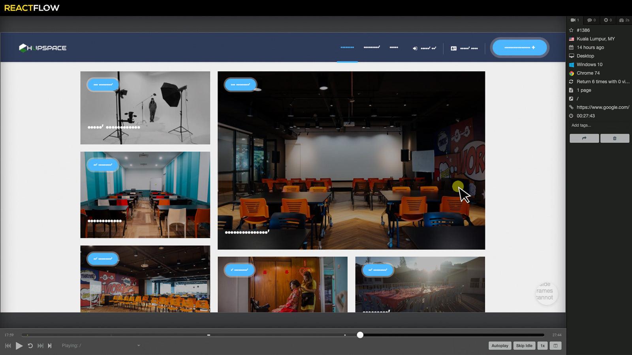Viewport: 632px width, 355px height.
Task: Click the link icon beside the google.com URL
Action: [571, 107]
